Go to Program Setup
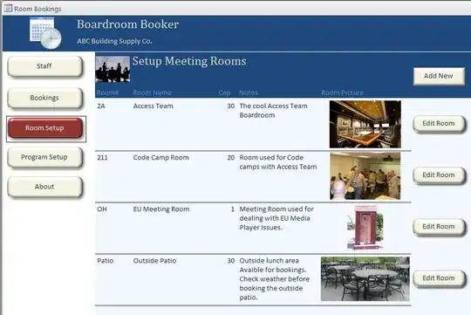This screenshot has width=471, height=315. (44, 157)
